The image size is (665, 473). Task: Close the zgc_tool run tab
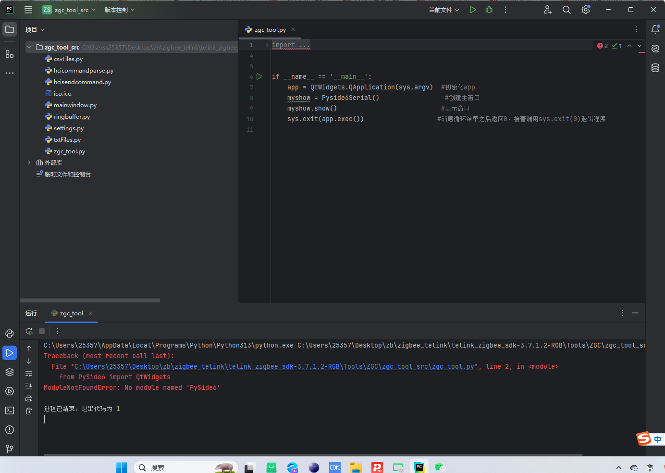point(91,313)
